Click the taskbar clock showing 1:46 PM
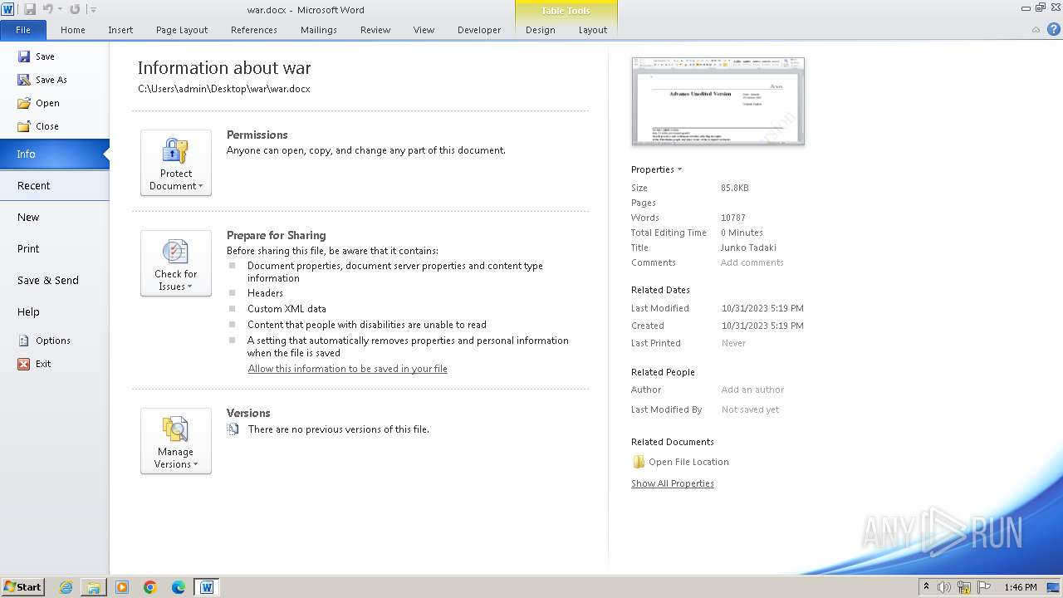Viewport: 1063px width, 598px height. point(1020,587)
